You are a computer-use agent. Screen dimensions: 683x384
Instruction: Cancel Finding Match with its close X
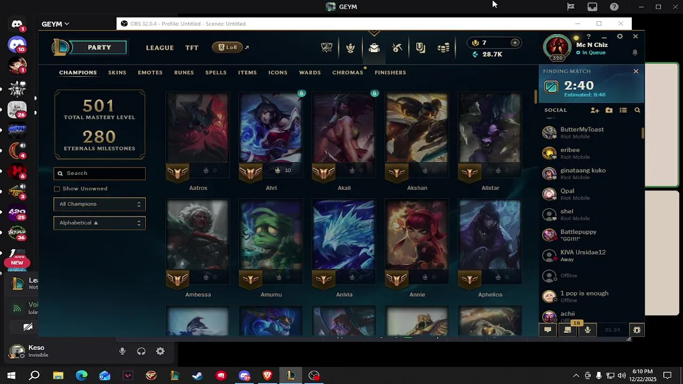tap(636, 71)
